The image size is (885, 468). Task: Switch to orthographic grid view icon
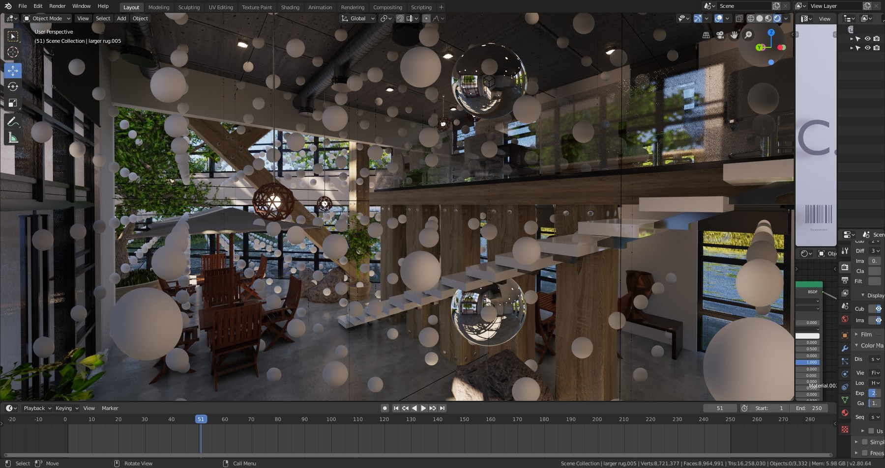click(x=706, y=35)
